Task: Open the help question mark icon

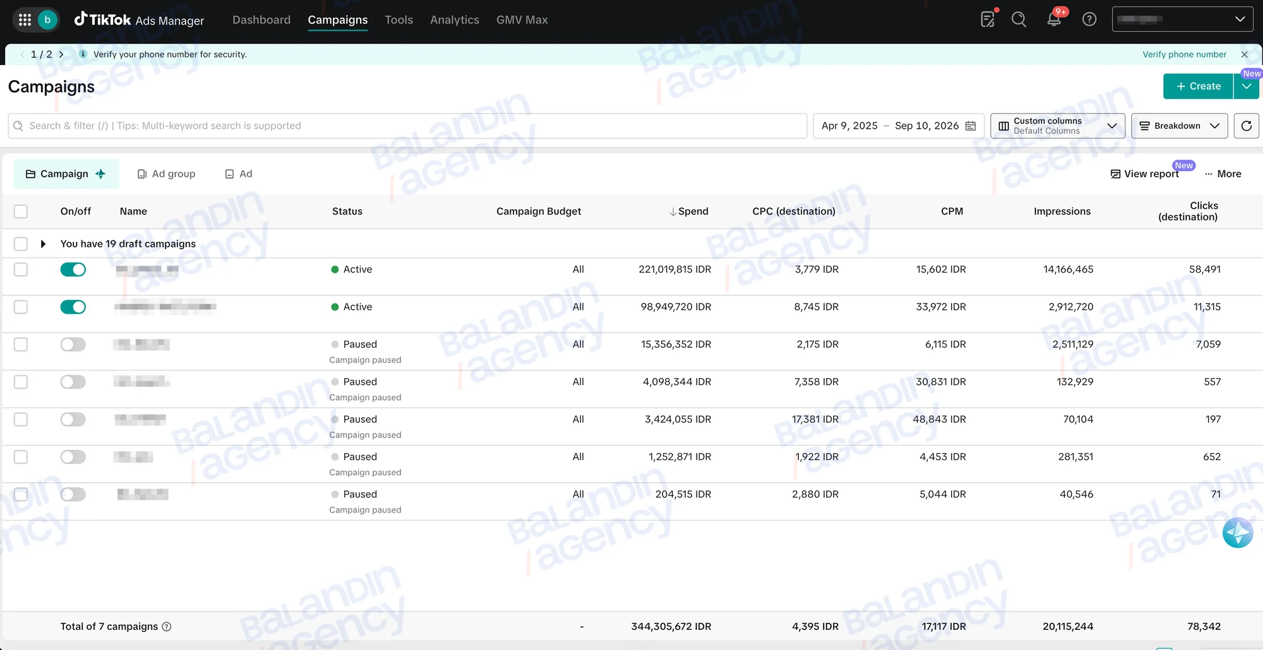Action: point(1089,20)
